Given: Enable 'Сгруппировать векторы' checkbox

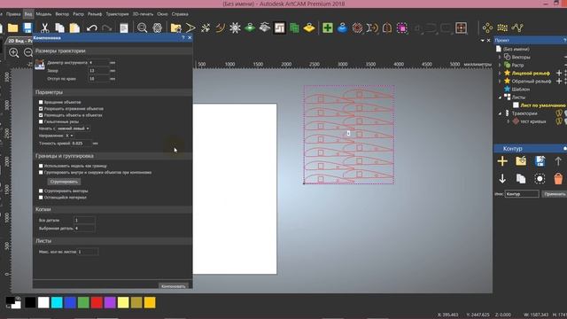Looking at the screenshot, I should (x=41, y=191).
